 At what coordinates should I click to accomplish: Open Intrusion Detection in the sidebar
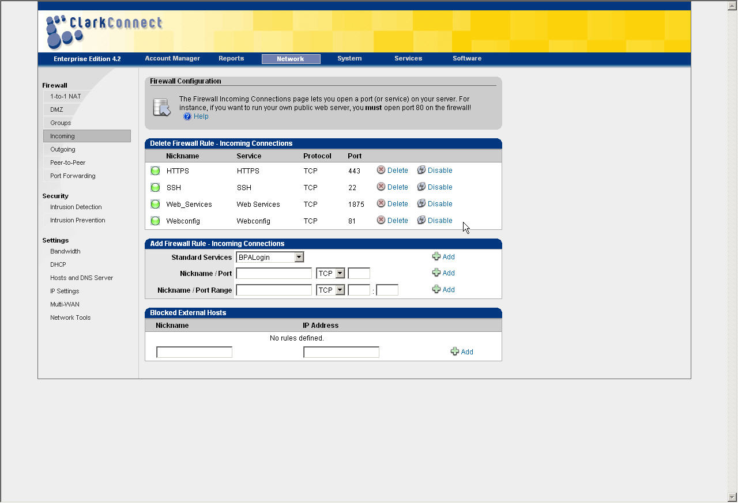coord(76,207)
